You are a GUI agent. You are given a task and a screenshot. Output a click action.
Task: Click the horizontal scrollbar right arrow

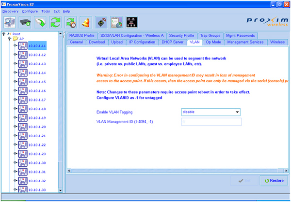pos(286,171)
